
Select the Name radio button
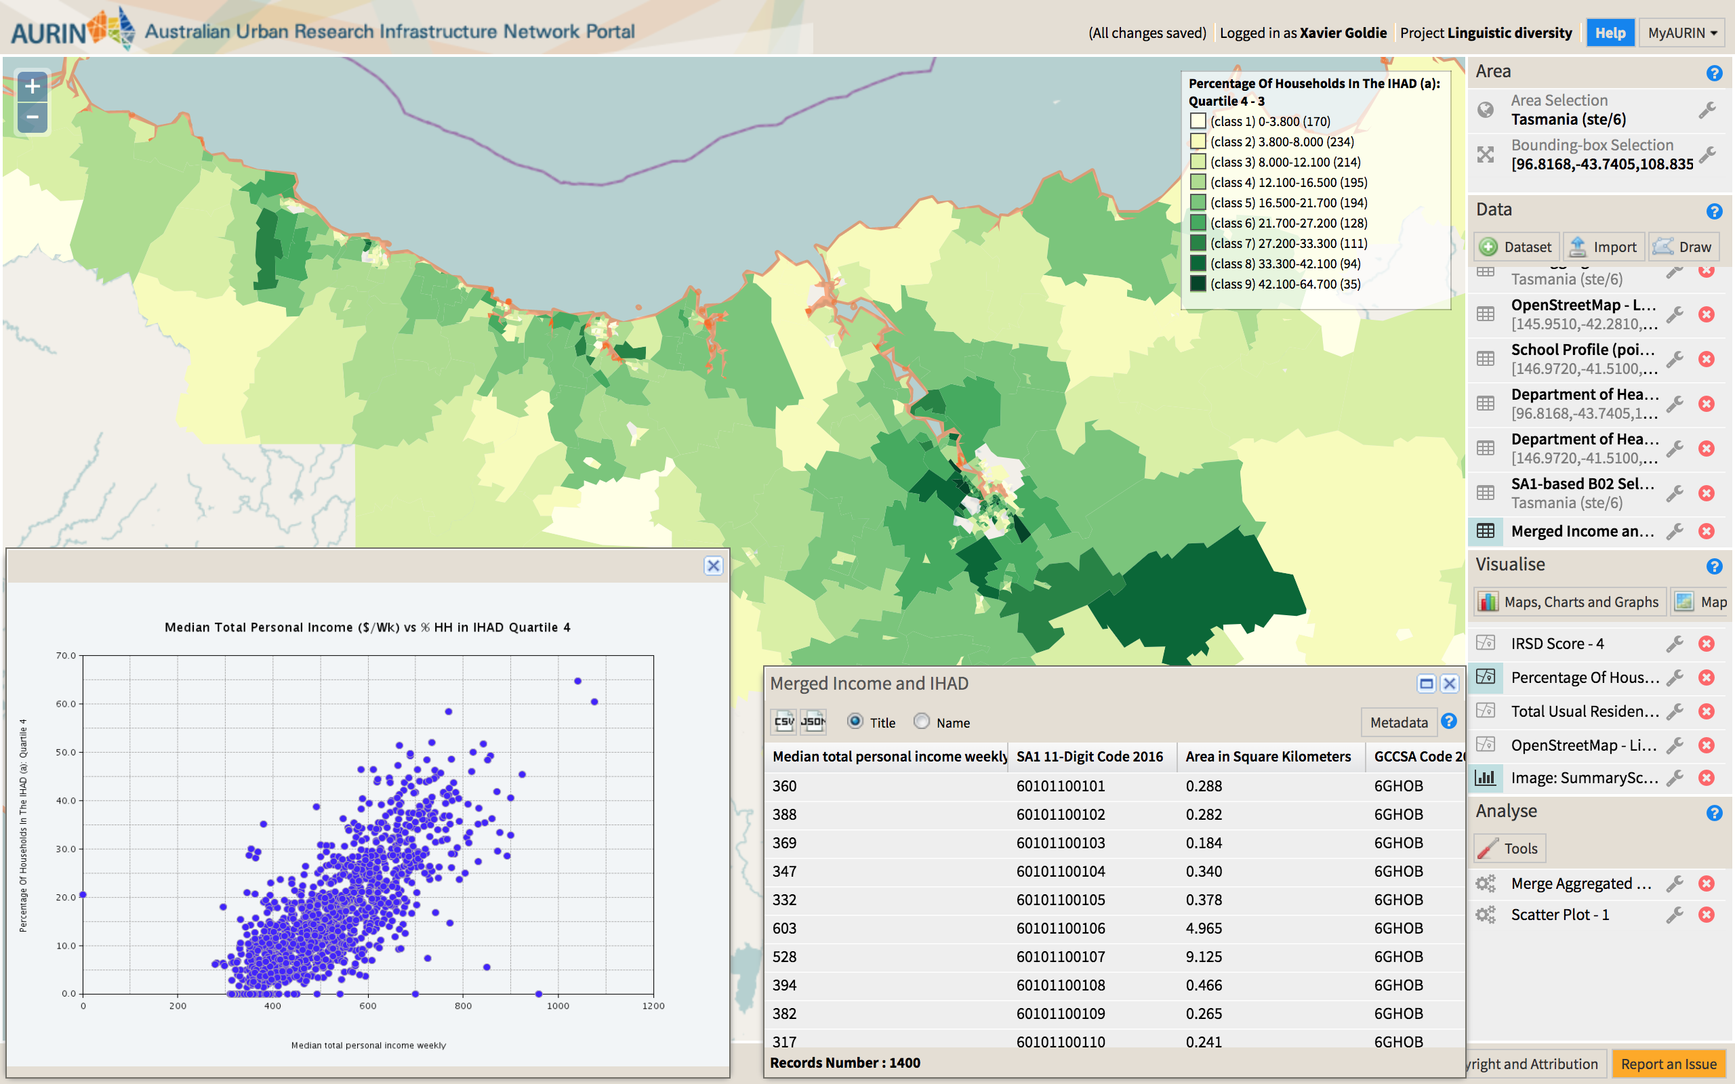point(921,723)
